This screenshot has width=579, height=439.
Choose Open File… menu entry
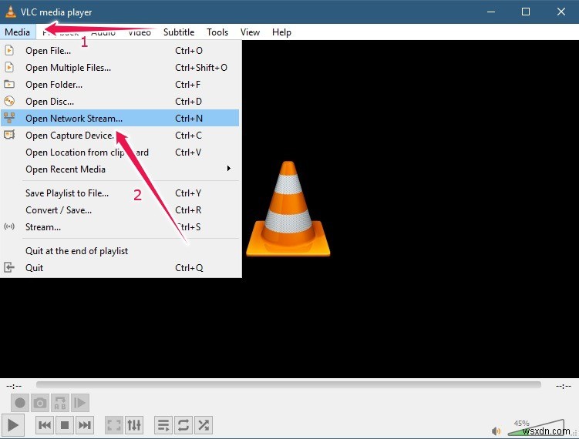120,51
